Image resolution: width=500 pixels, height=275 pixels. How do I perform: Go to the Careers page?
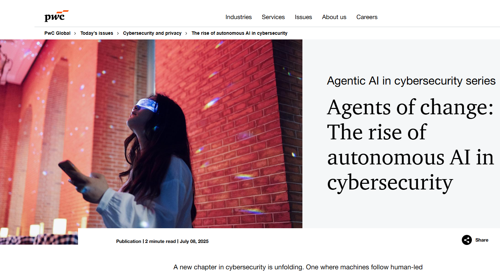367,17
